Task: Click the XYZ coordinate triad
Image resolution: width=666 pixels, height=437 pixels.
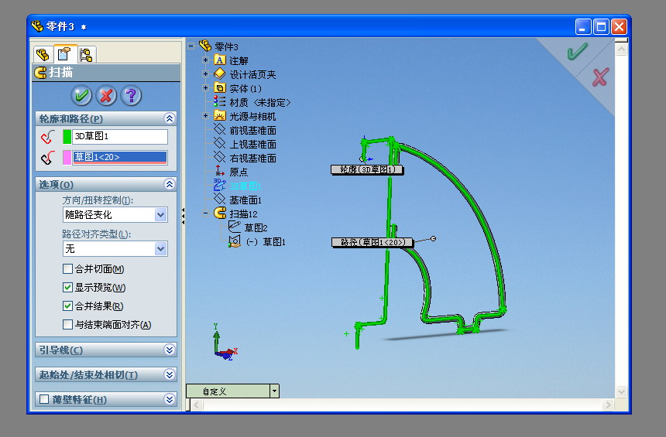Action: pyautogui.click(x=225, y=342)
